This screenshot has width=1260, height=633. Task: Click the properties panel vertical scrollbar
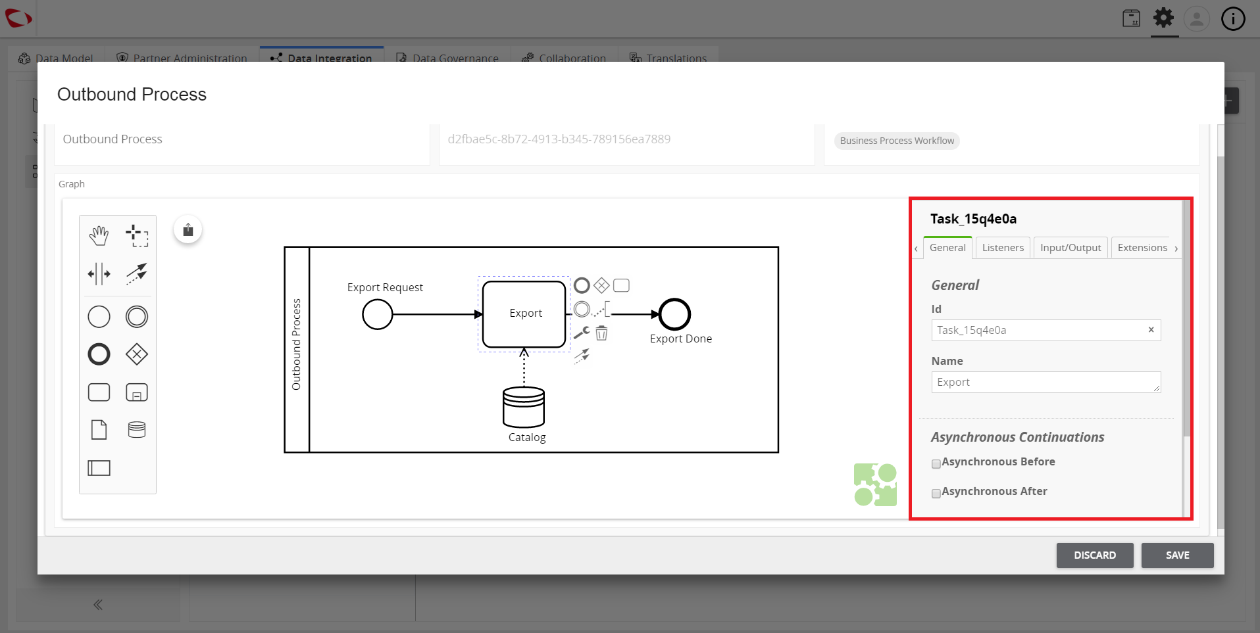pyautogui.click(x=1186, y=319)
